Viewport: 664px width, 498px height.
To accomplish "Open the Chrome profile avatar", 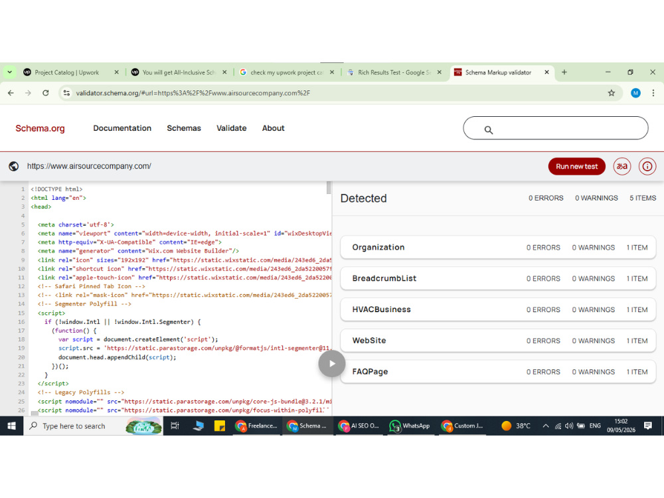I will click(635, 93).
